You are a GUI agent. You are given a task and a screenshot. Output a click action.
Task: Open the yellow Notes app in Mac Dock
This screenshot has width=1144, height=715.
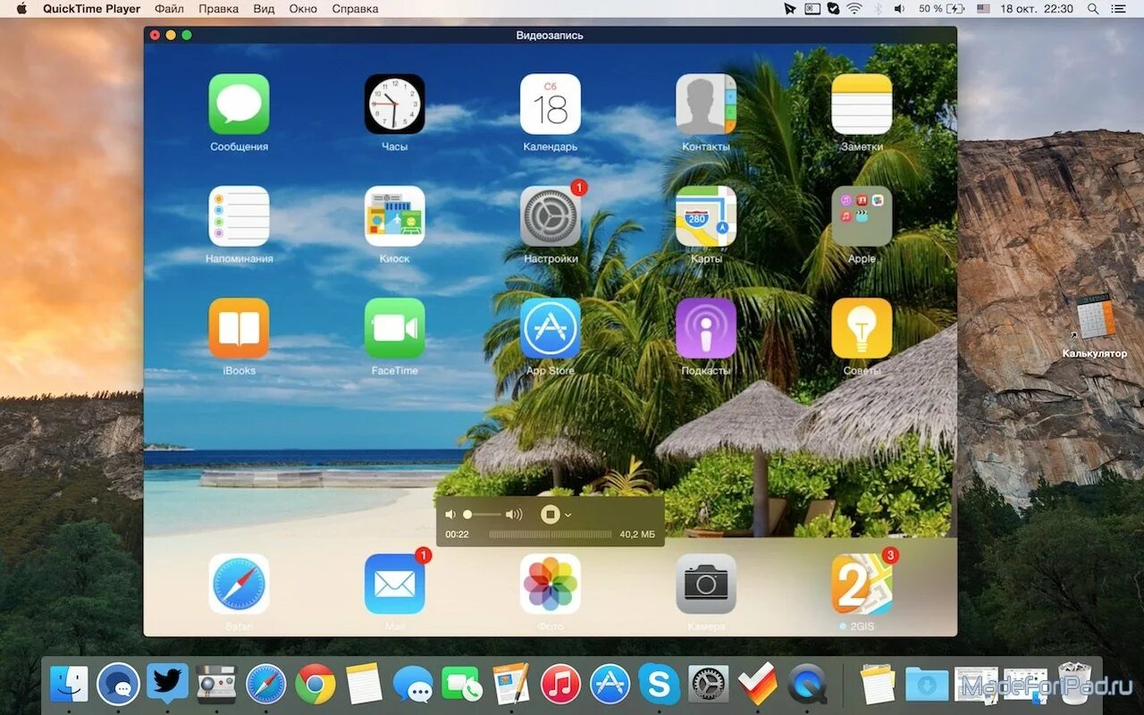(x=364, y=685)
